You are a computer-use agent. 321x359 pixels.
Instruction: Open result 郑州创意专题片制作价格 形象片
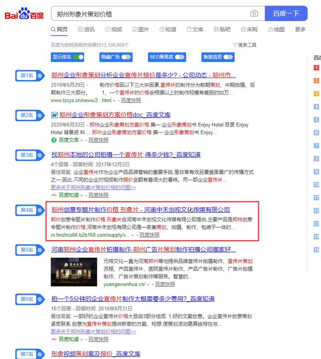141,210
